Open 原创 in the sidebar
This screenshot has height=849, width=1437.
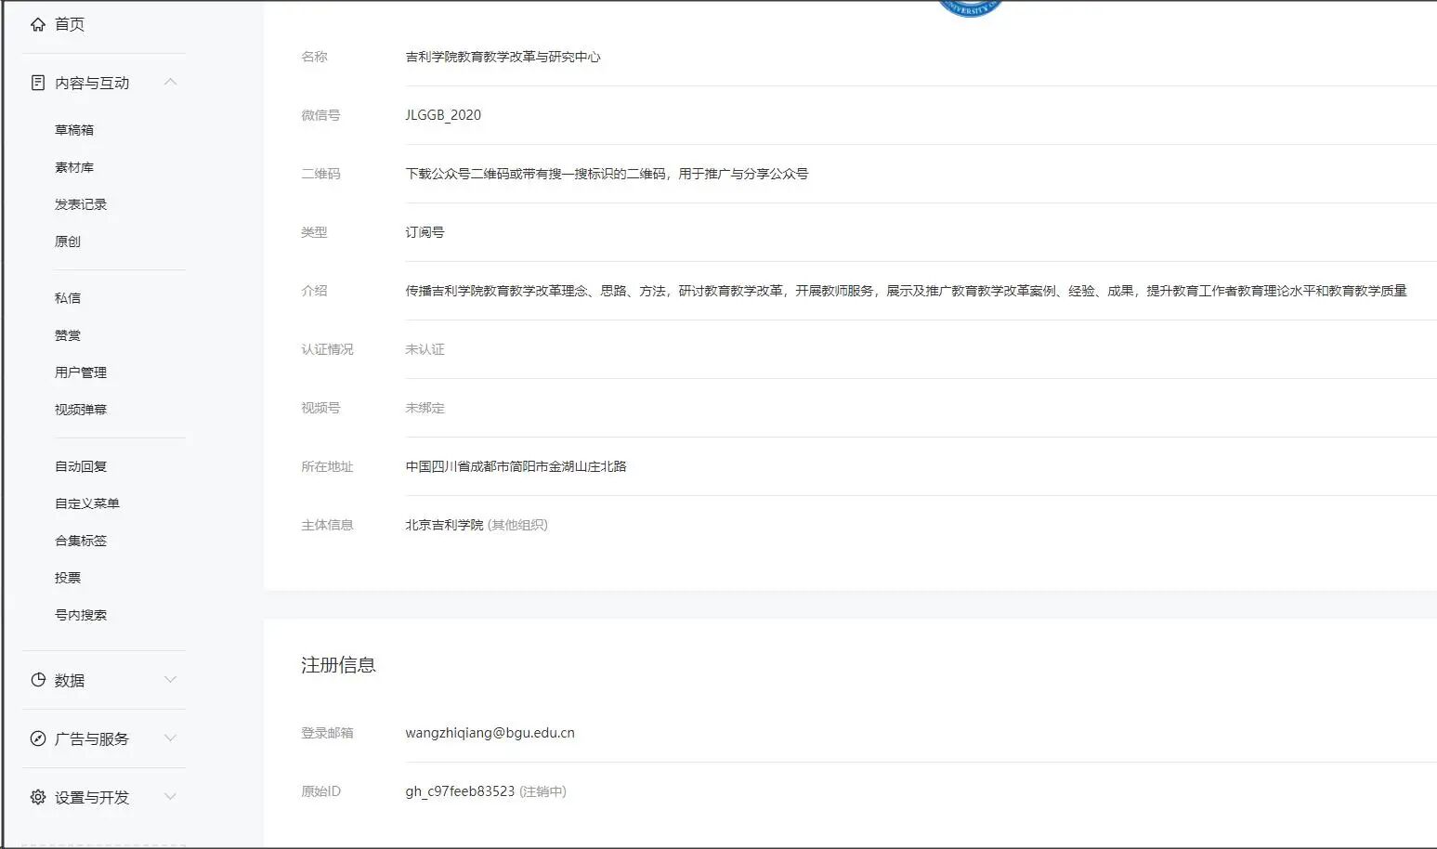coord(68,242)
